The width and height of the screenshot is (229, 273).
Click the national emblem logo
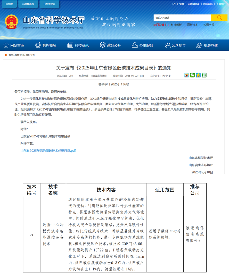pyautogui.click(x=12, y=22)
